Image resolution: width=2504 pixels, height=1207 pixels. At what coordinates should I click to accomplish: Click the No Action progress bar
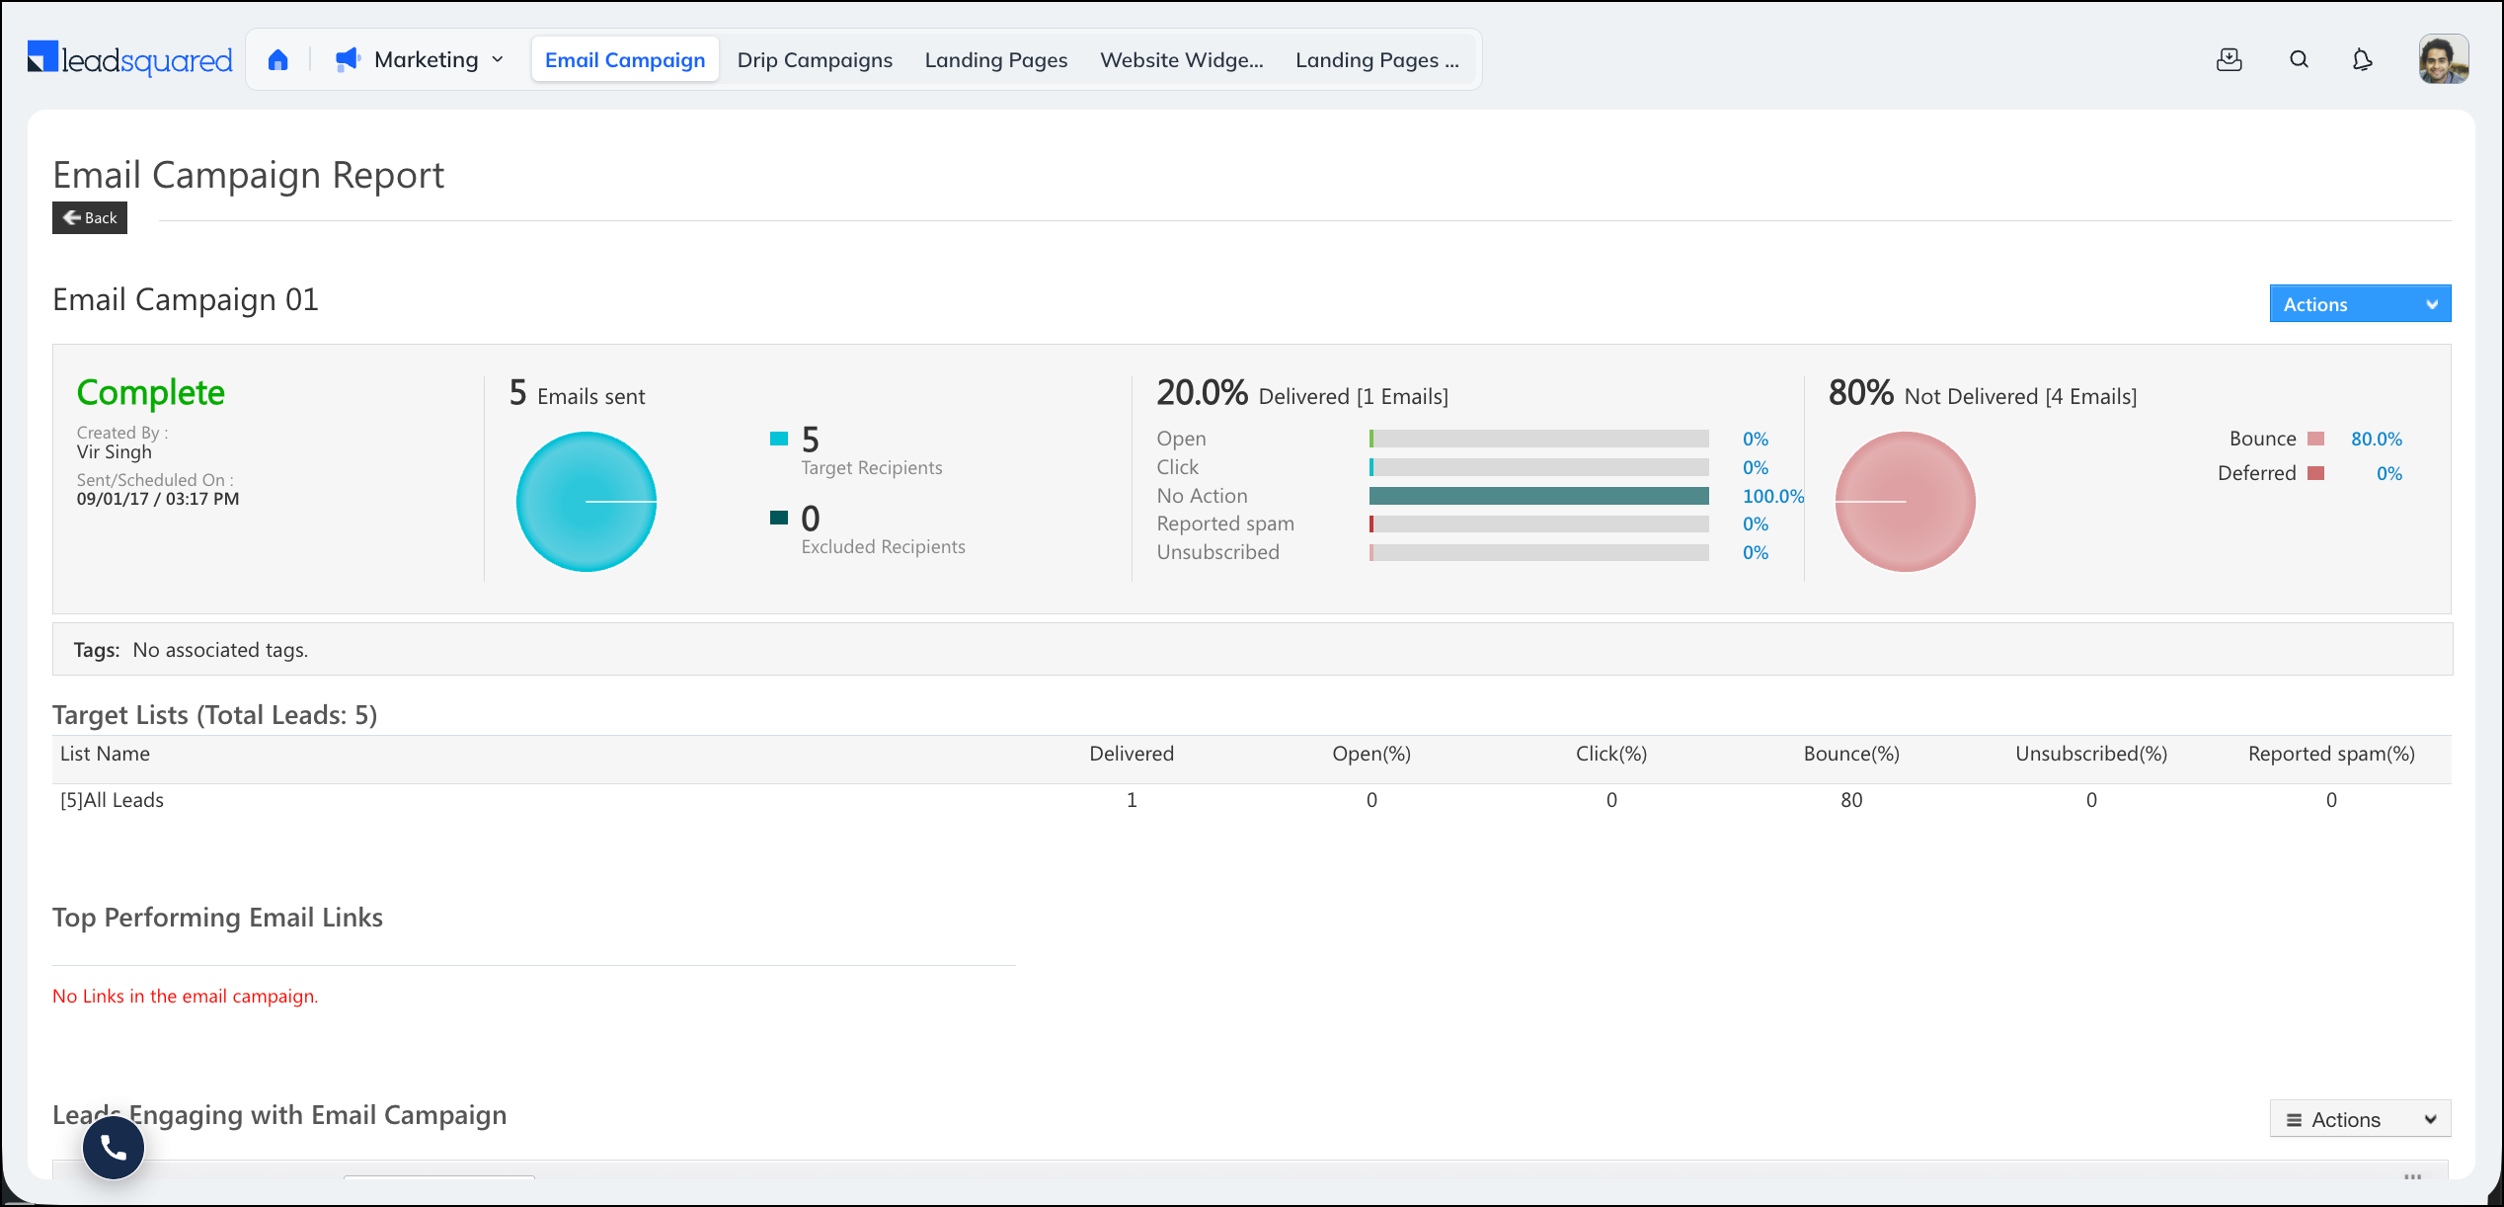1538,496
